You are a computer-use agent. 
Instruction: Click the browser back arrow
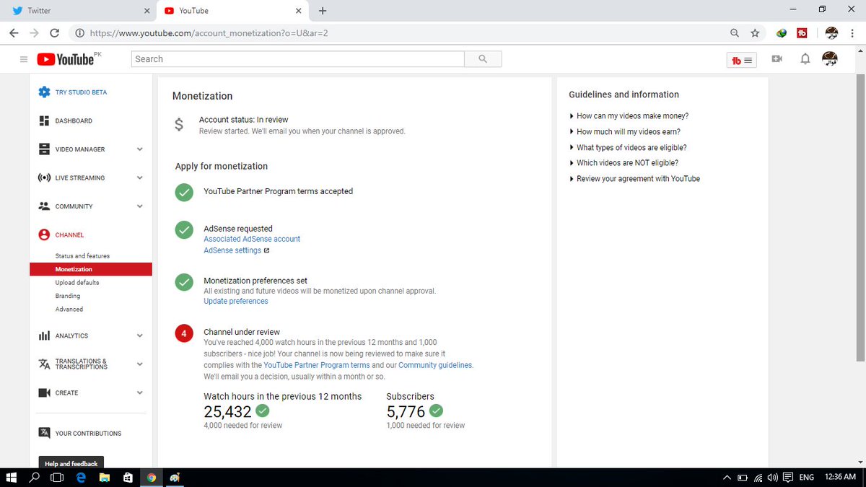pyautogui.click(x=14, y=33)
